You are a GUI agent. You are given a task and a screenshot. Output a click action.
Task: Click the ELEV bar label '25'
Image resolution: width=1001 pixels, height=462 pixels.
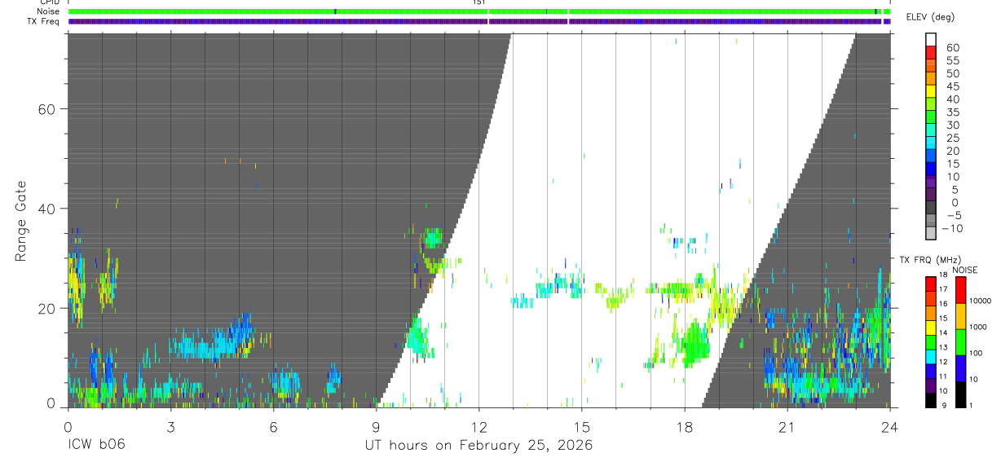[x=952, y=139]
